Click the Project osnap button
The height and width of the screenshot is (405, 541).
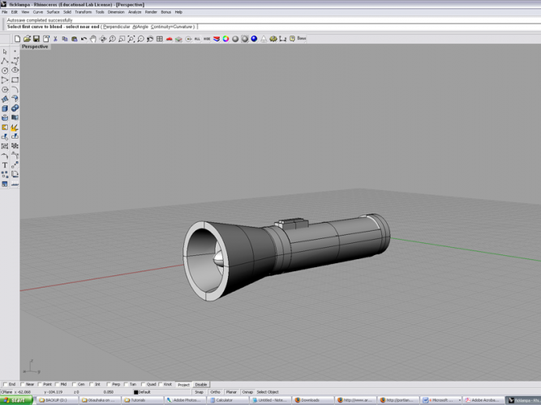183,385
